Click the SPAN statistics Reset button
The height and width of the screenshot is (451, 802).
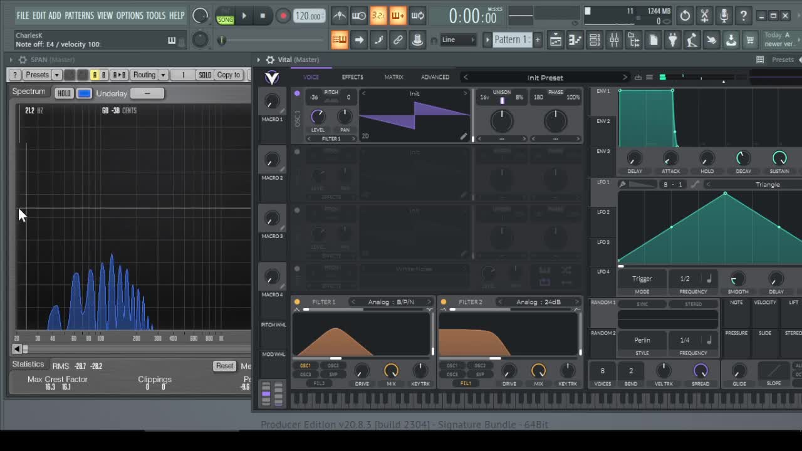[x=224, y=366]
